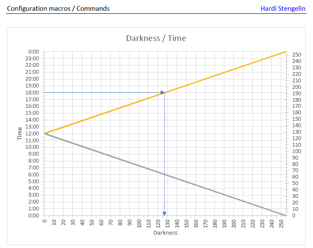Click the 21:00 label on the Time axis
313x248 pixels.
tap(32, 72)
